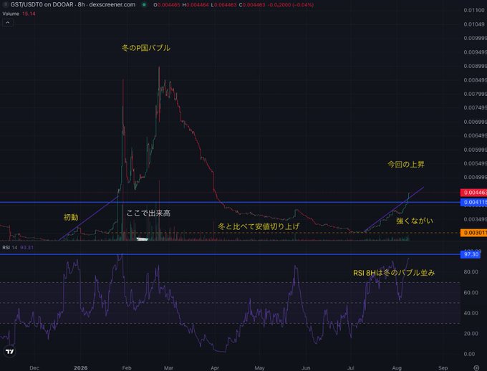Click the percent change (-0.04%) value
This screenshot has width=487, height=371.
[302, 5]
